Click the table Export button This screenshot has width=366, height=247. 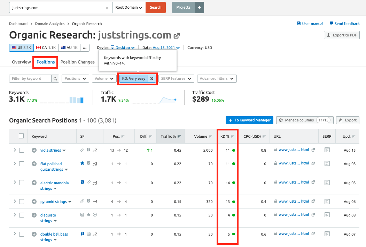click(348, 120)
